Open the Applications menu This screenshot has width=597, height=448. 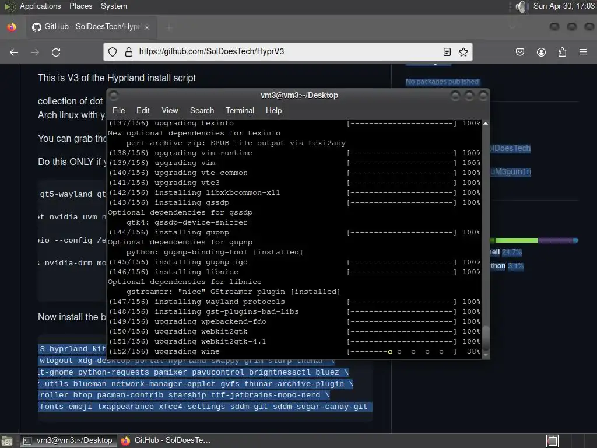[40, 6]
